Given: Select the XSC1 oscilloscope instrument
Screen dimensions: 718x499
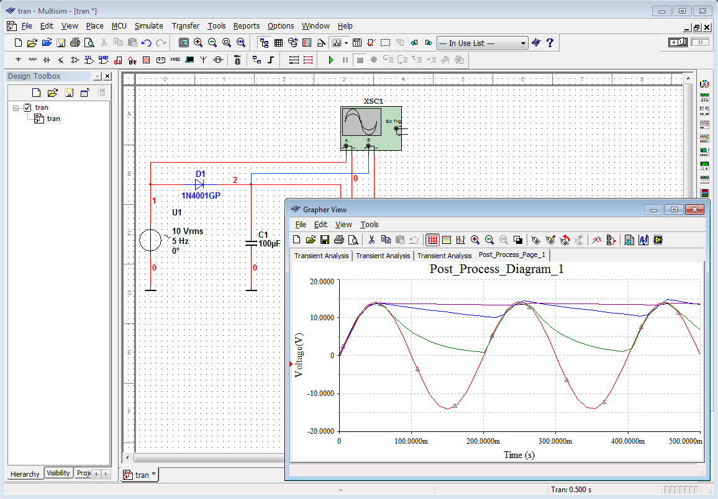Looking at the screenshot, I should [x=371, y=128].
